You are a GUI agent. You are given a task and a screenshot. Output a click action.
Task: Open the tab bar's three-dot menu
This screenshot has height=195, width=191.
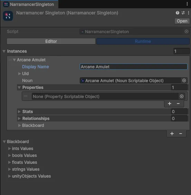click(187, 4)
